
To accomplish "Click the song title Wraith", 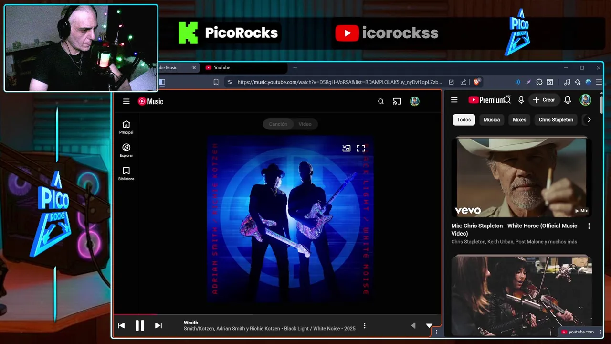I will [x=191, y=322].
